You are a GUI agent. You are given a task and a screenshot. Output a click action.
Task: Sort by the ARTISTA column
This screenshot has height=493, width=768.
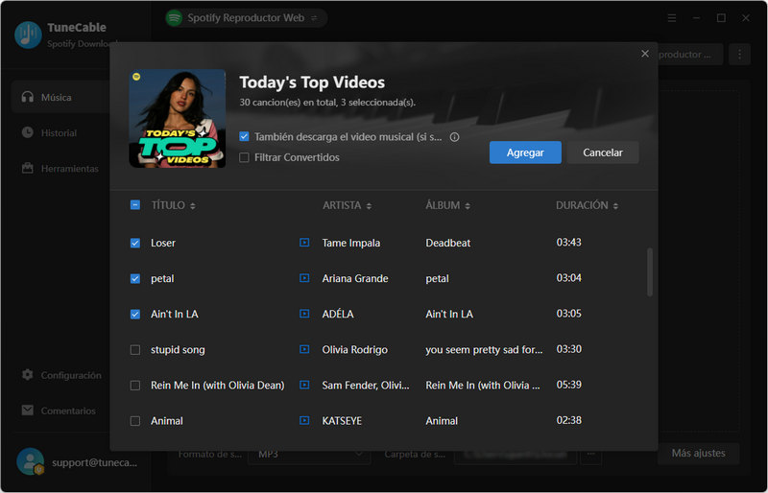point(348,205)
